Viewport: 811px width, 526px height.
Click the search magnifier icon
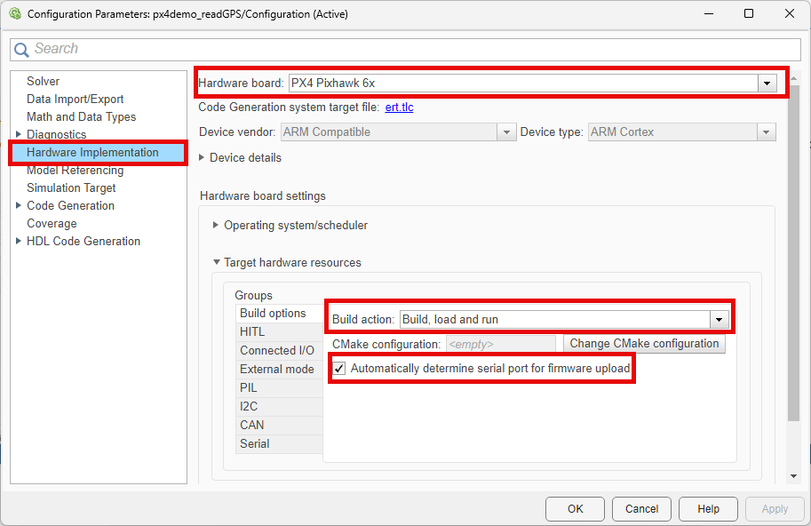click(x=21, y=49)
